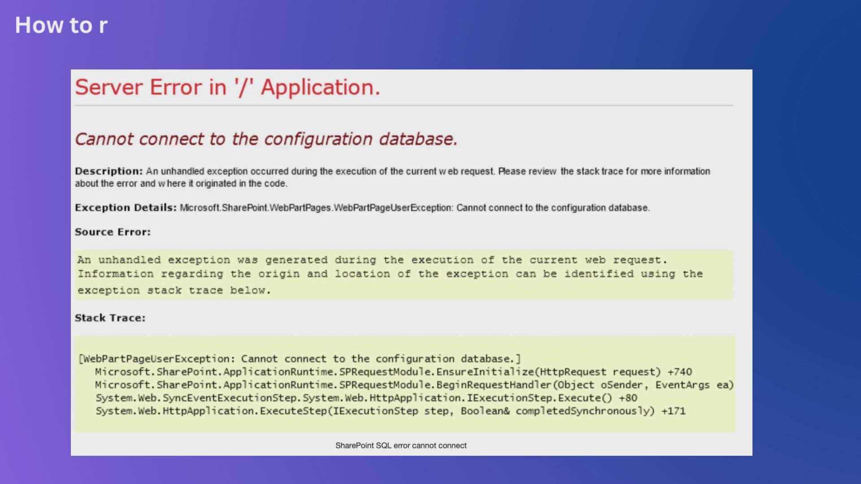861x484 pixels.
Task: Click the 'Stack Trace:' label
Action: (110, 318)
